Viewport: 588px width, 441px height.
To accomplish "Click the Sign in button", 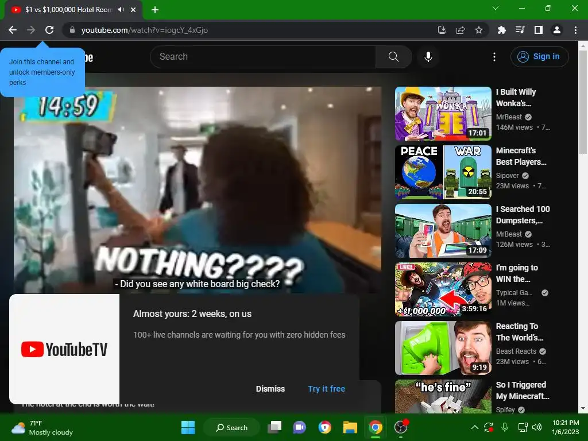I will (x=540, y=57).
